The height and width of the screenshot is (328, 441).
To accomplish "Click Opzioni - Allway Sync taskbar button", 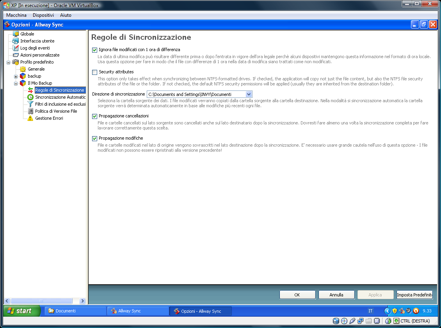I will point(201,311).
